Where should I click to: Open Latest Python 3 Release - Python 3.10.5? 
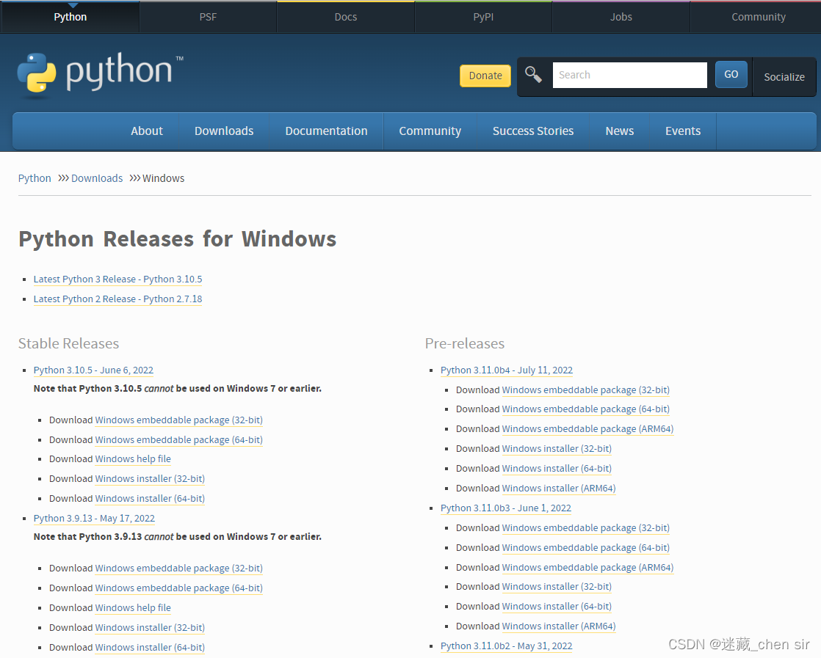[x=117, y=279]
